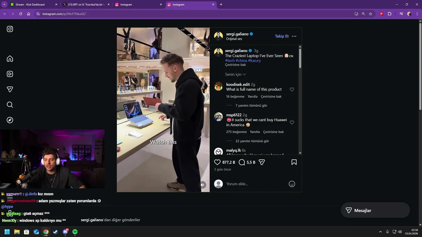Toggle video mute speaker icon
The width and height of the screenshot is (422, 237).
202,185
